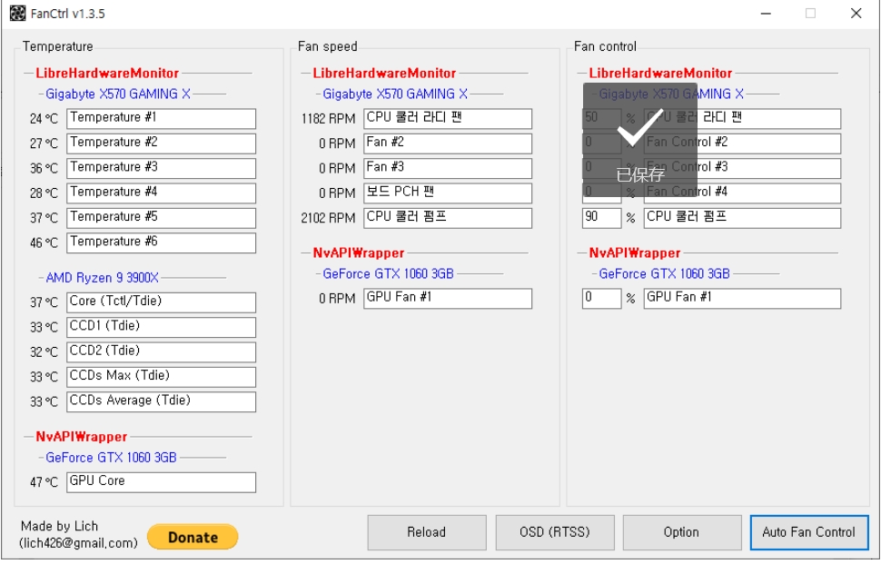Viewport: 881px width, 564px height.
Task: Click the Fan #2 name field
Action: pos(448,143)
